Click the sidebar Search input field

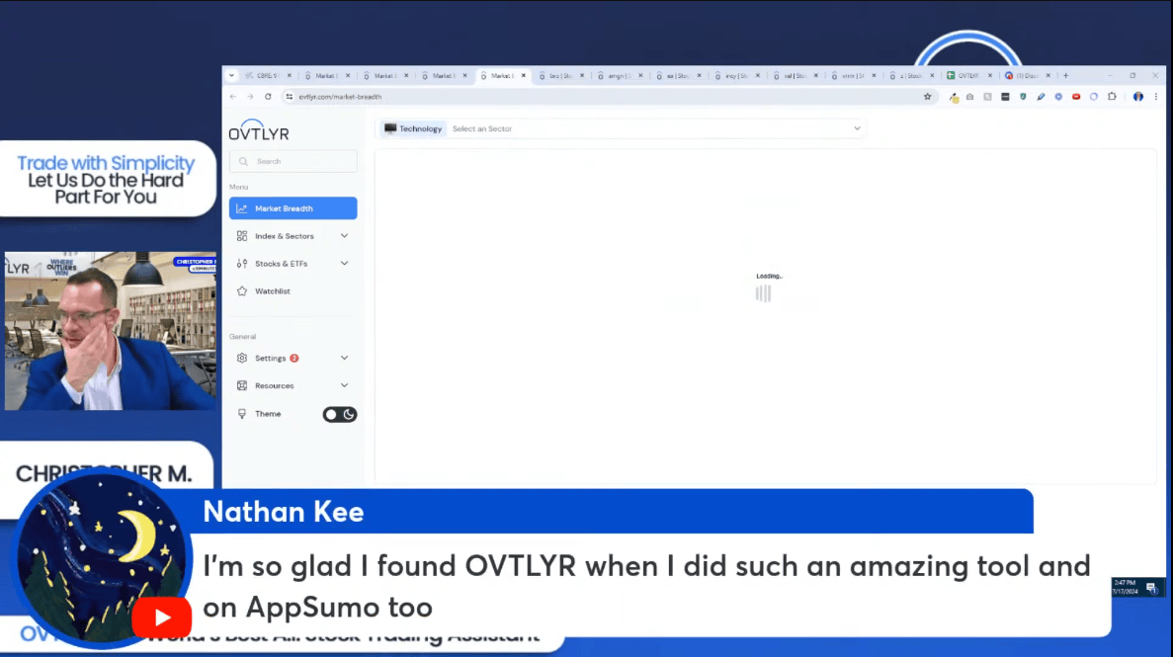click(293, 162)
